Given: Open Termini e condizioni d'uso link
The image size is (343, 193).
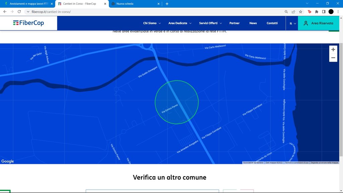Looking at the screenshot, I should pos(297,163).
